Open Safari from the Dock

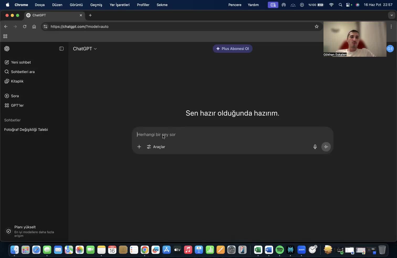tap(36, 250)
